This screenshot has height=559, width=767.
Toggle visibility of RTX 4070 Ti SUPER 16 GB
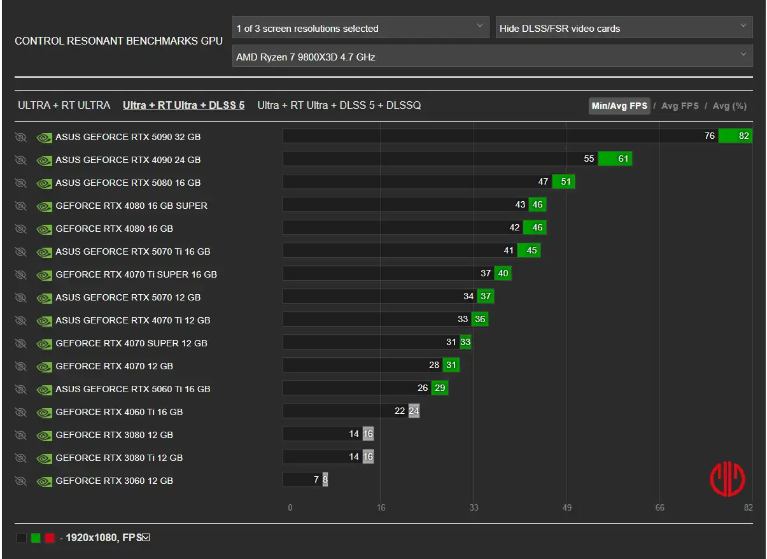(x=20, y=274)
